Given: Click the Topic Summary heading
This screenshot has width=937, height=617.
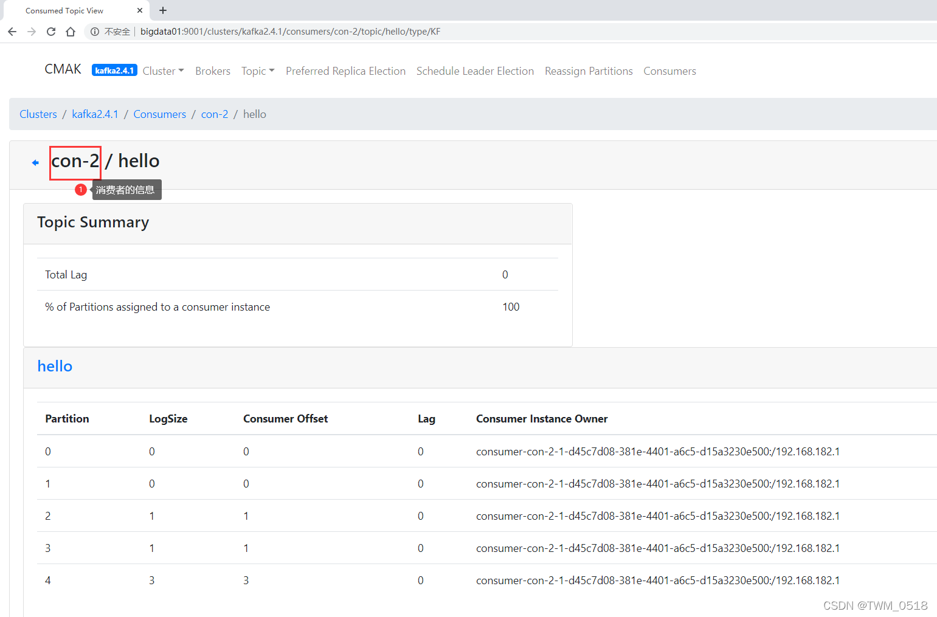Looking at the screenshot, I should 93,222.
